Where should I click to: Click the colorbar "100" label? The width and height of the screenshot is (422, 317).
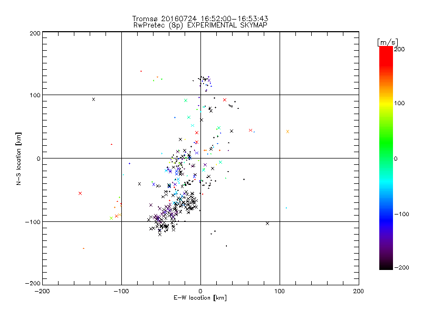click(399, 103)
